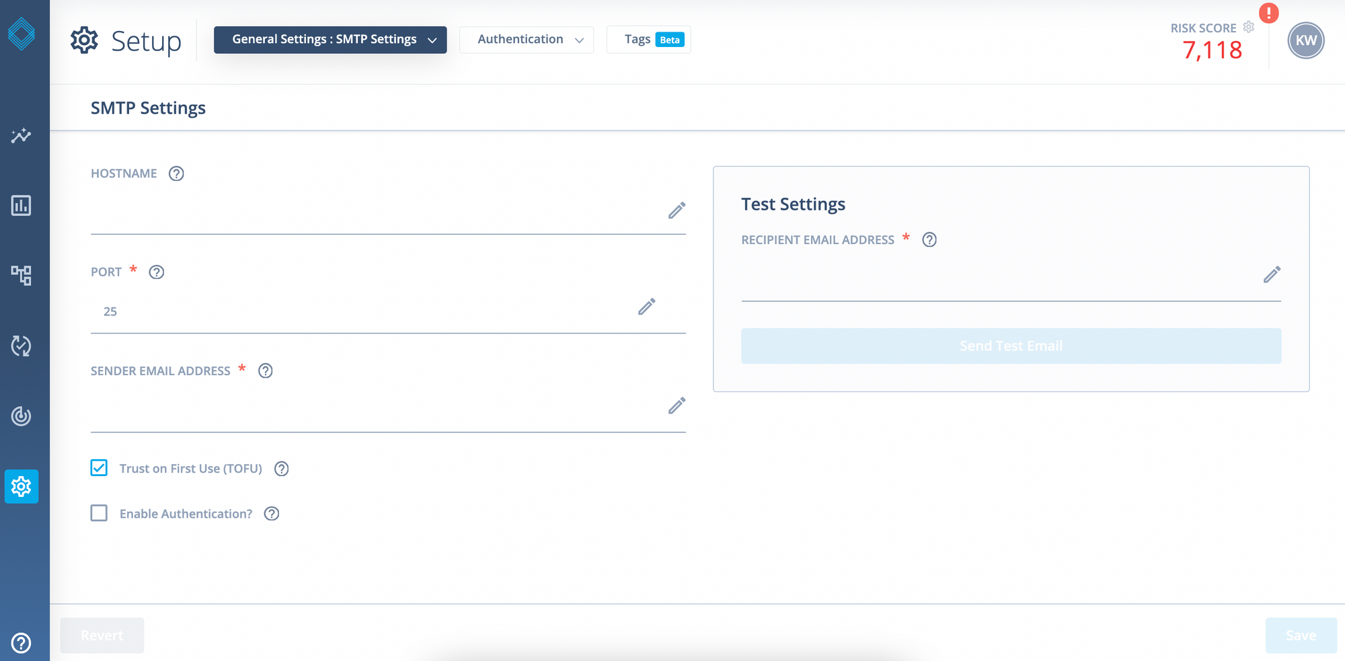Image resolution: width=1345 pixels, height=661 pixels.
Task: Click the Recipient Email Address input field
Action: coord(995,277)
